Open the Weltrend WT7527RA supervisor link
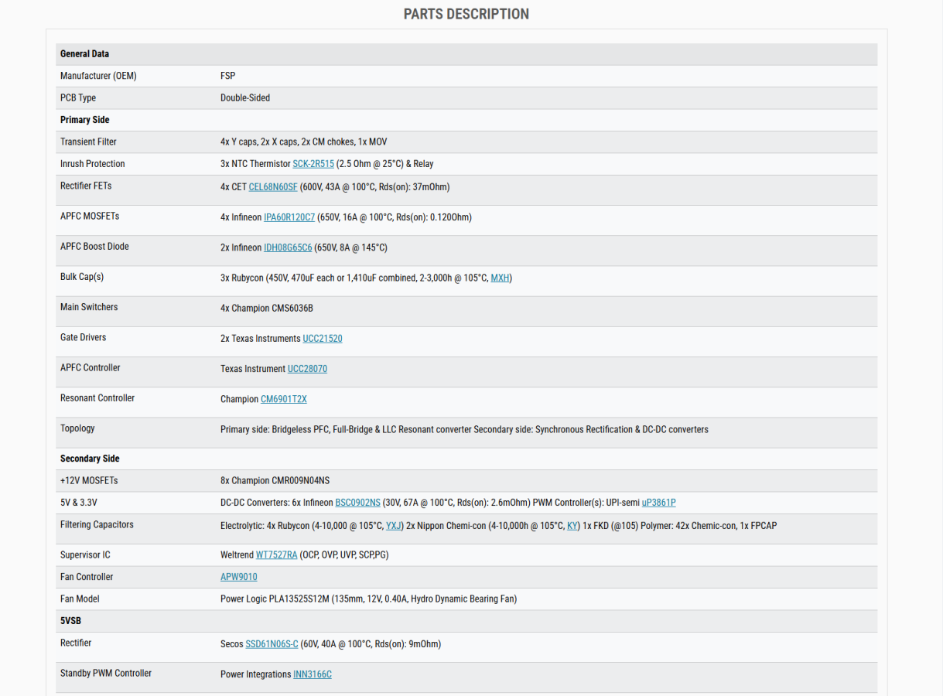The height and width of the screenshot is (696, 943). pos(276,555)
